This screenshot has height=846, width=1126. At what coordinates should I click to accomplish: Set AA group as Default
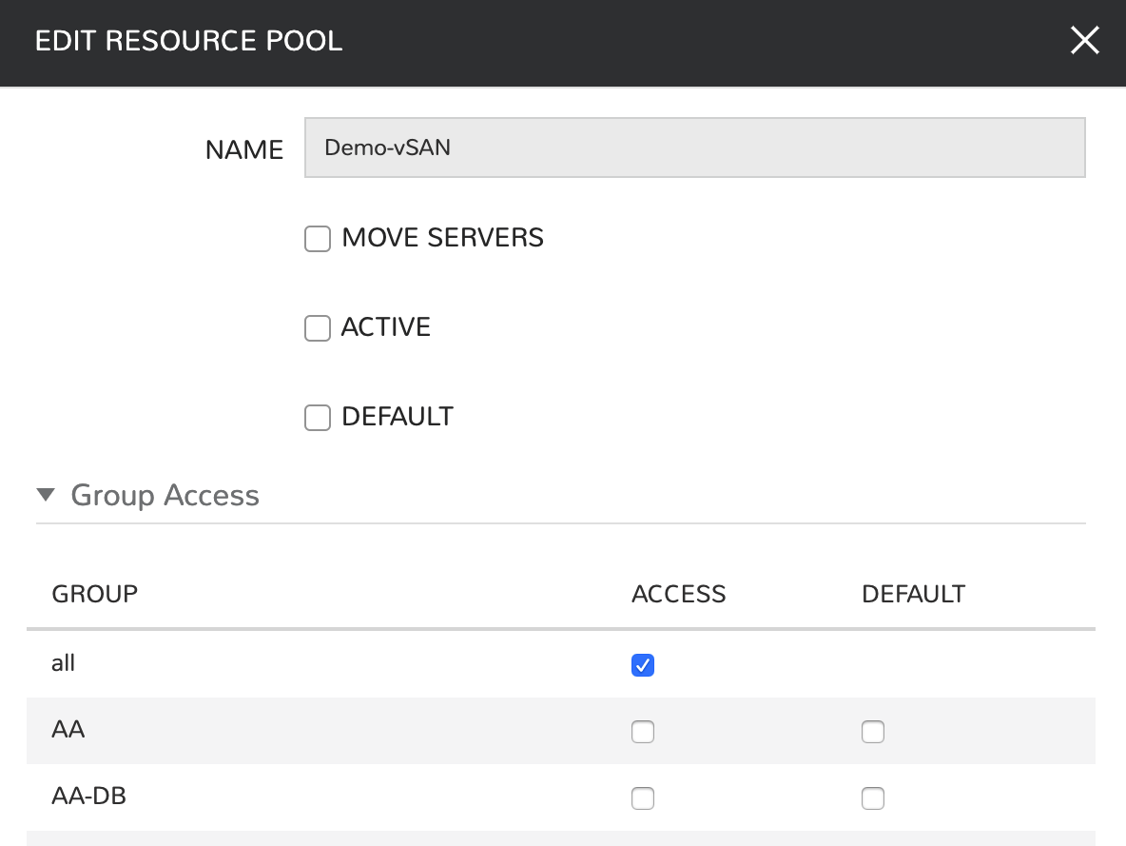pos(873,732)
